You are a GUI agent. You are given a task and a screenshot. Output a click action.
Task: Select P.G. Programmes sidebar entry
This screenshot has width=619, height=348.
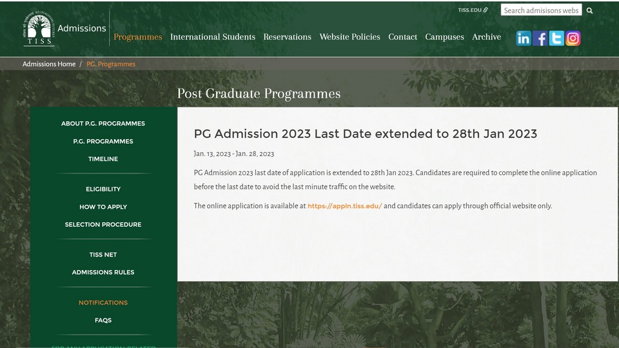[x=103, y=141]
